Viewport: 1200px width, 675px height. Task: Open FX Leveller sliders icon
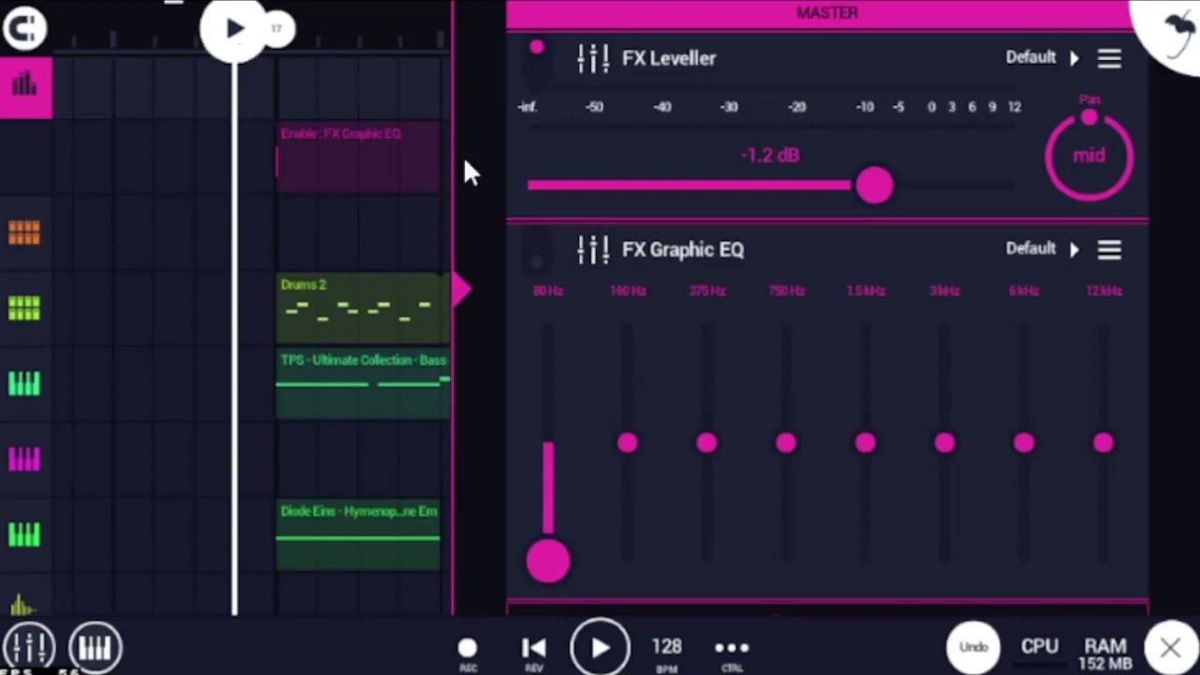[592, 58]
